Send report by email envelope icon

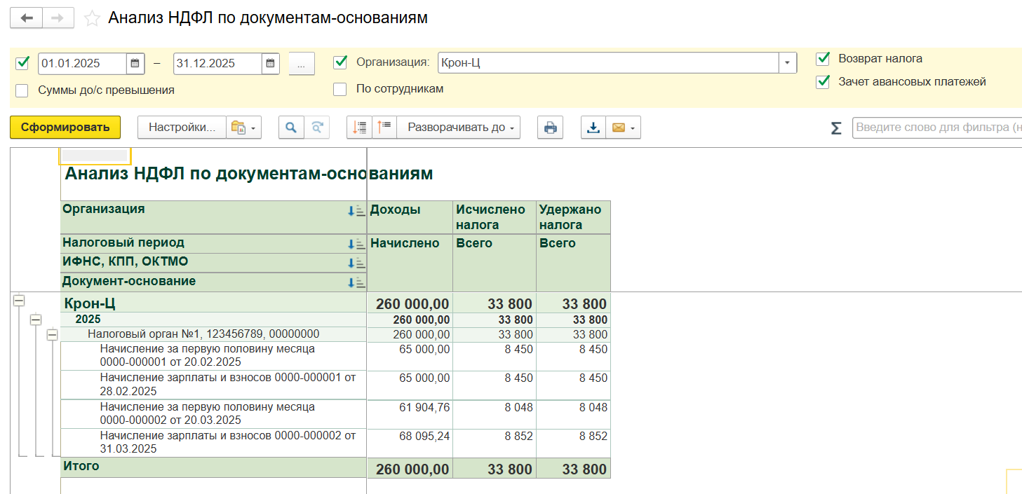point(619,128)
